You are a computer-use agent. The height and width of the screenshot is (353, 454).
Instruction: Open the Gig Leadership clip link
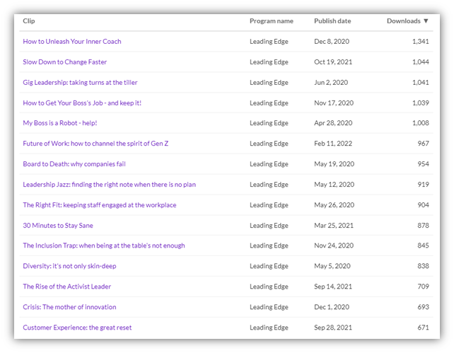pos(80,83)
